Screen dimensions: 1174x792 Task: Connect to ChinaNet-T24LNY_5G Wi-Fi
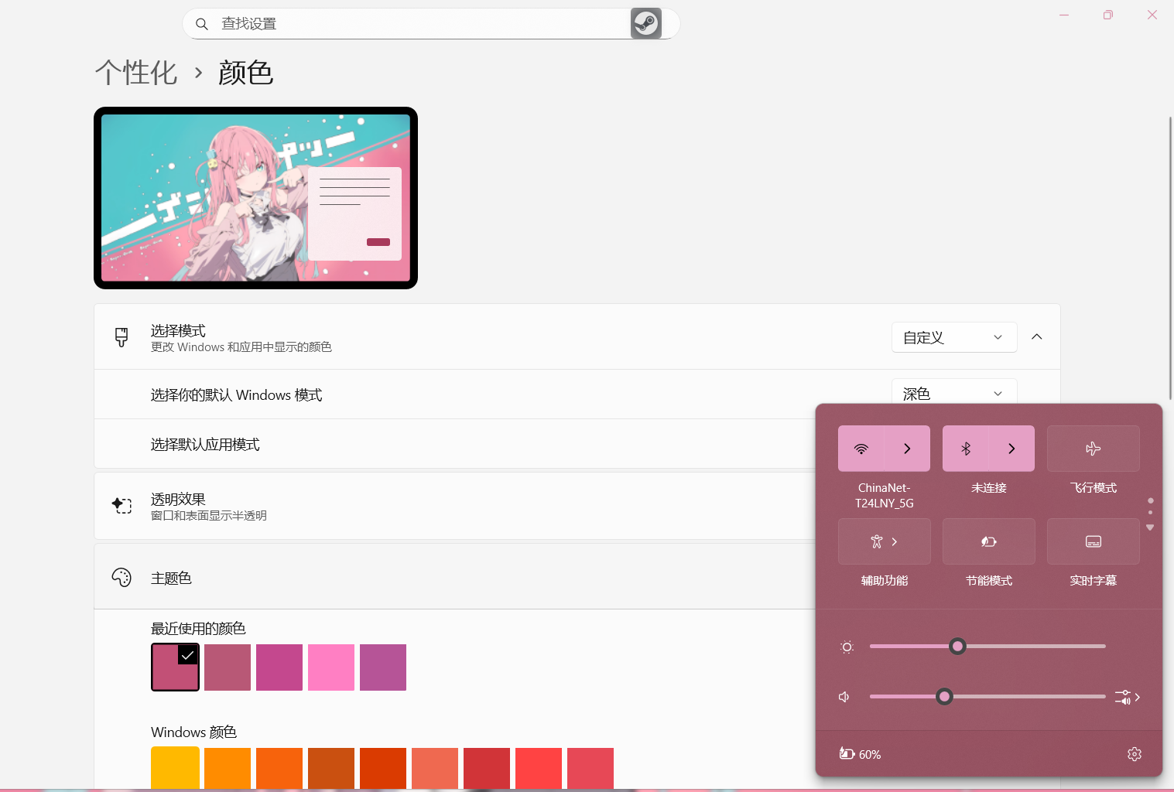point(861,448)
